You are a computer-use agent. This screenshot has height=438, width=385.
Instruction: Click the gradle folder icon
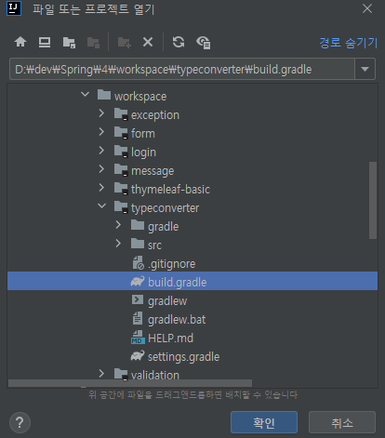138,225
